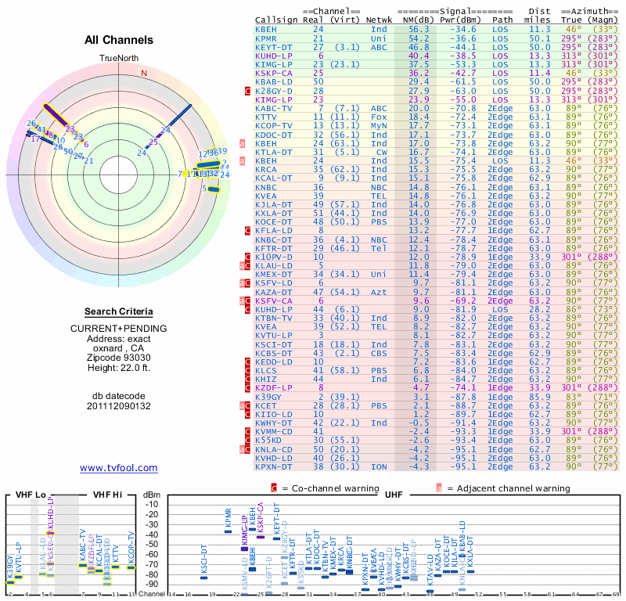Click the All Channels title
The width and height of the screenshot is (626, 601).
(x=119, y=40)
